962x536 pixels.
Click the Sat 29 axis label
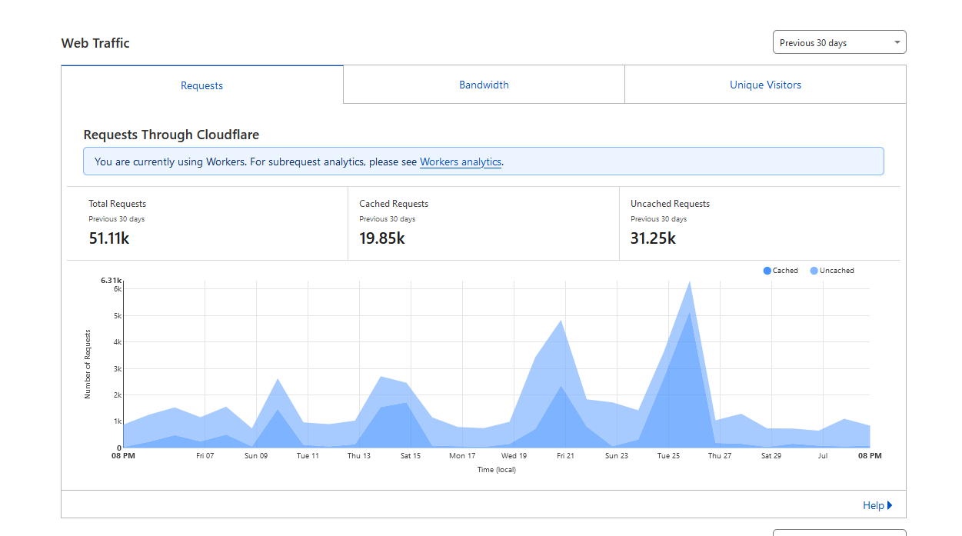tap(771, 455)
